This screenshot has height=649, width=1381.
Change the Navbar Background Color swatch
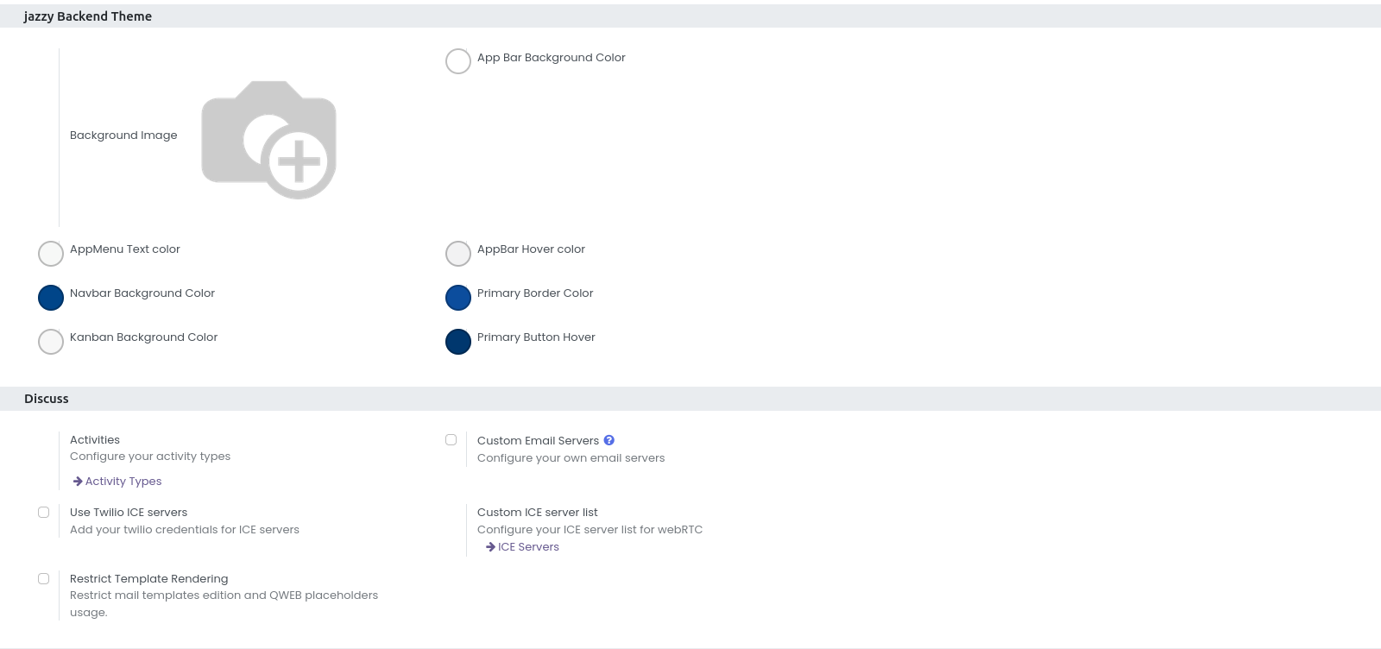[51, 298]
